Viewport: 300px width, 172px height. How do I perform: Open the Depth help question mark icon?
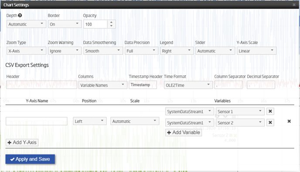click(20, 16)
